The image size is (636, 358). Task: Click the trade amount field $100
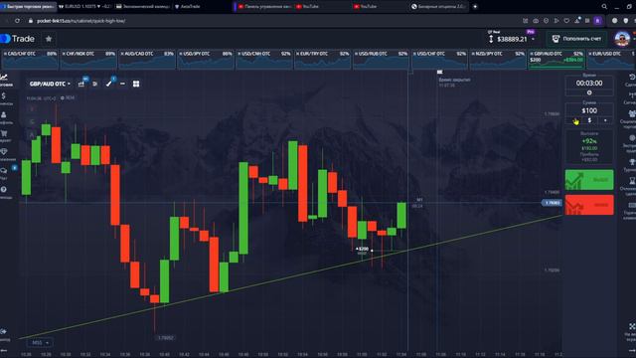click(589, 110)
